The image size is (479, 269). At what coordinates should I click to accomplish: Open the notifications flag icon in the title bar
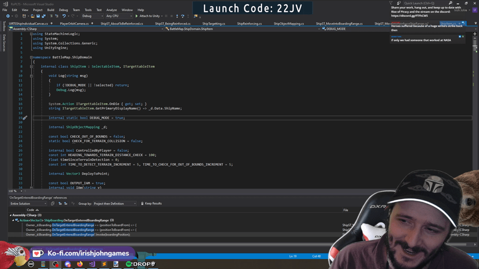[x=391, y=3]
